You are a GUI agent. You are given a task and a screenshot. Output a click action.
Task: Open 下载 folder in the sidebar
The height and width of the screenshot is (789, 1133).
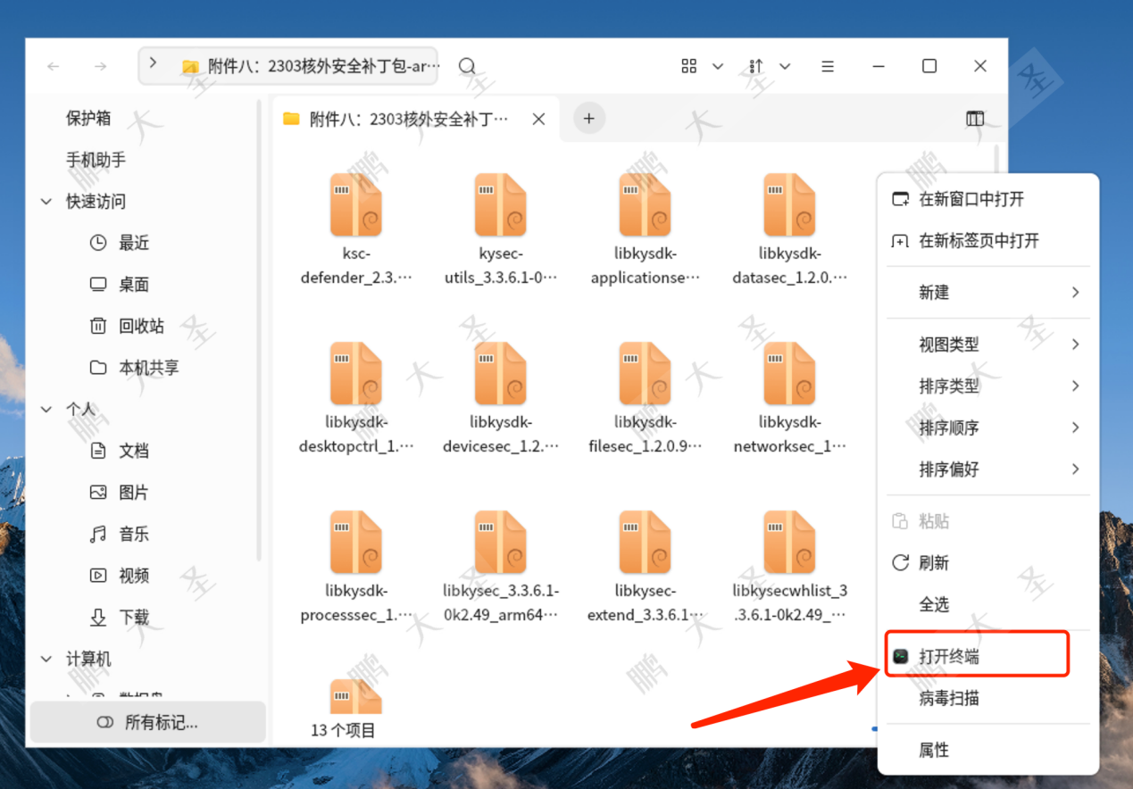pos(119,617)
